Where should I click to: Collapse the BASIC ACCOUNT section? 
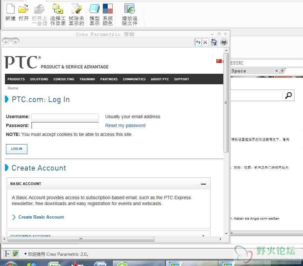click(x=203, y=184)
